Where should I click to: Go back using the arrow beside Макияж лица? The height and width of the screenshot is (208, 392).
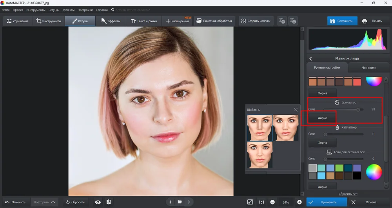311,58
